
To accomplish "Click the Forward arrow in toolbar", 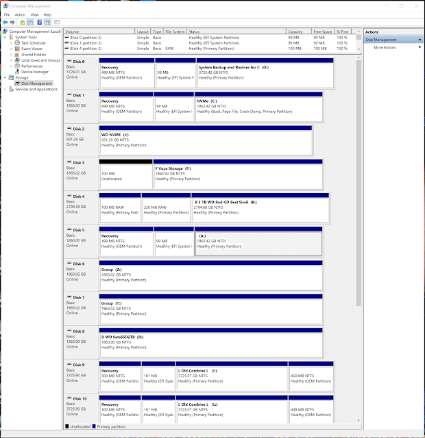I will click(12, 23).
